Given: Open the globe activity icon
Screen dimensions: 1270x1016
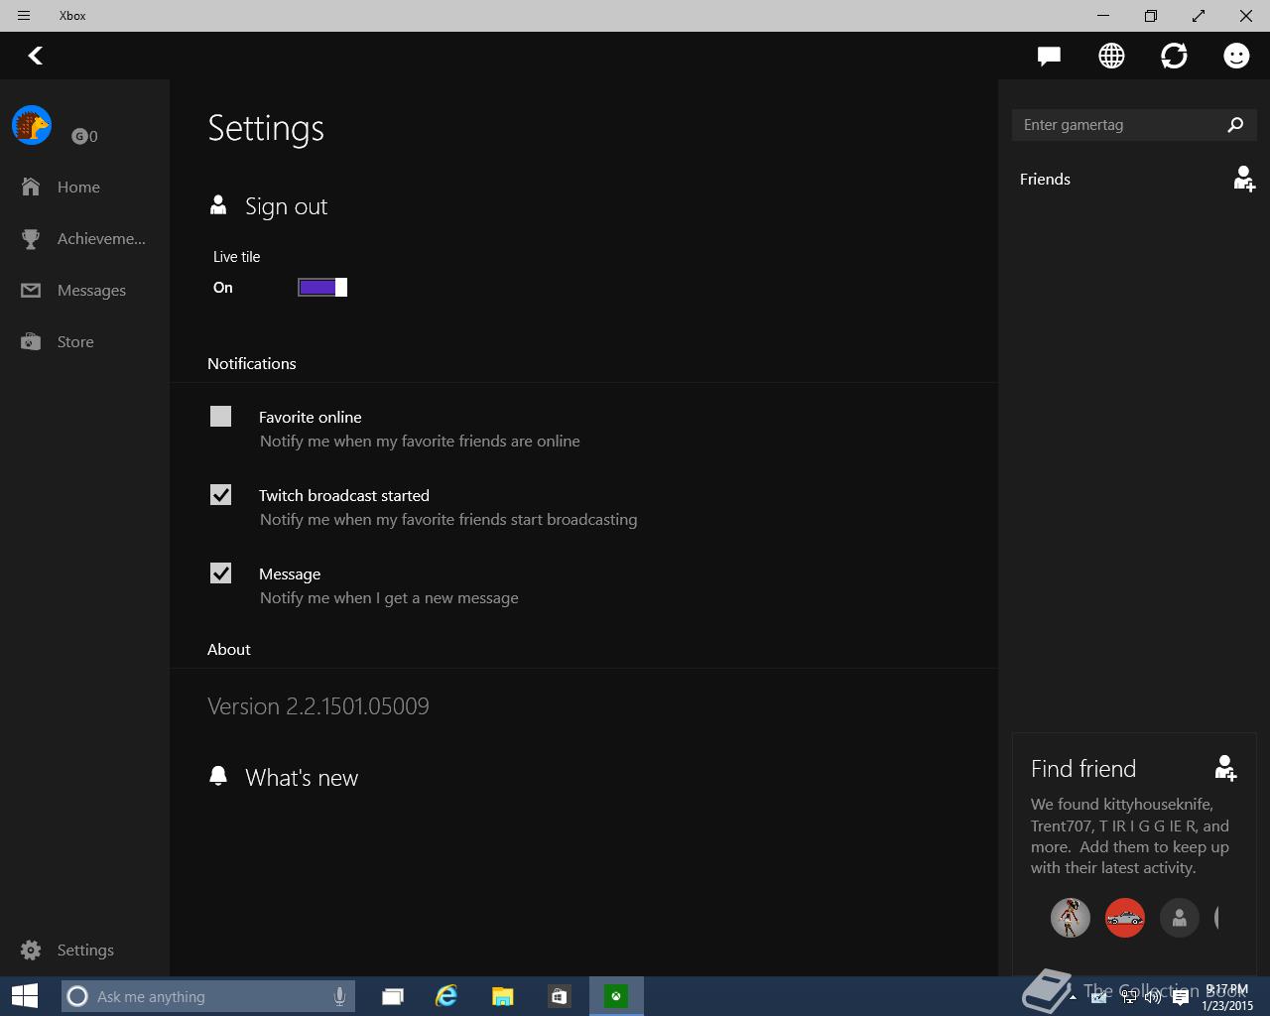Looking at the screenshot, I should [1111, 56].
